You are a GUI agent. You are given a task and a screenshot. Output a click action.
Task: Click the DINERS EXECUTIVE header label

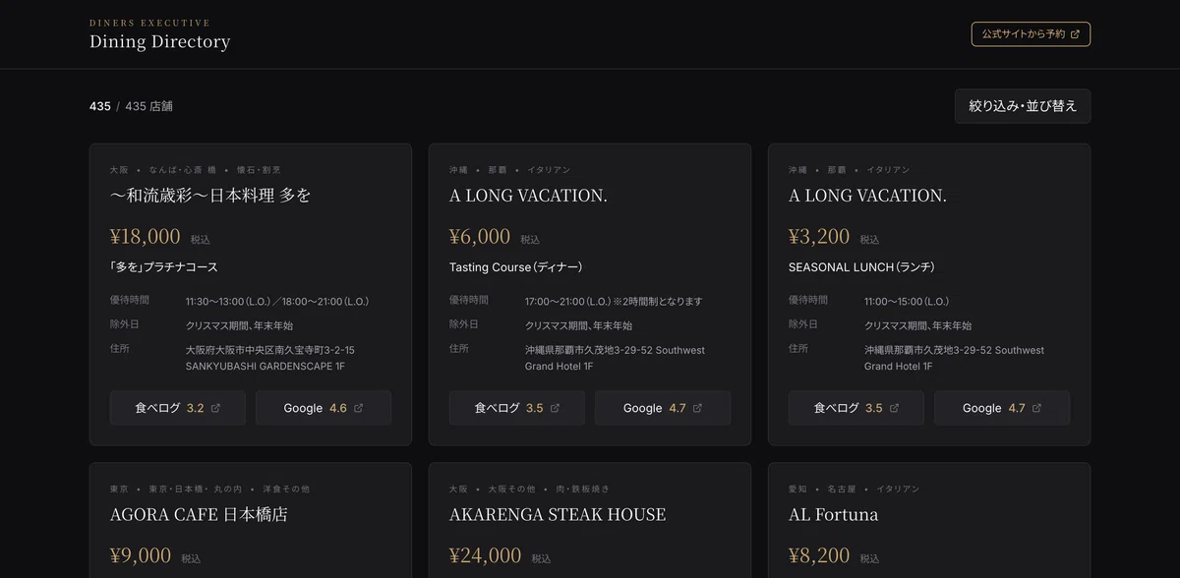click(x=149, y=23)
